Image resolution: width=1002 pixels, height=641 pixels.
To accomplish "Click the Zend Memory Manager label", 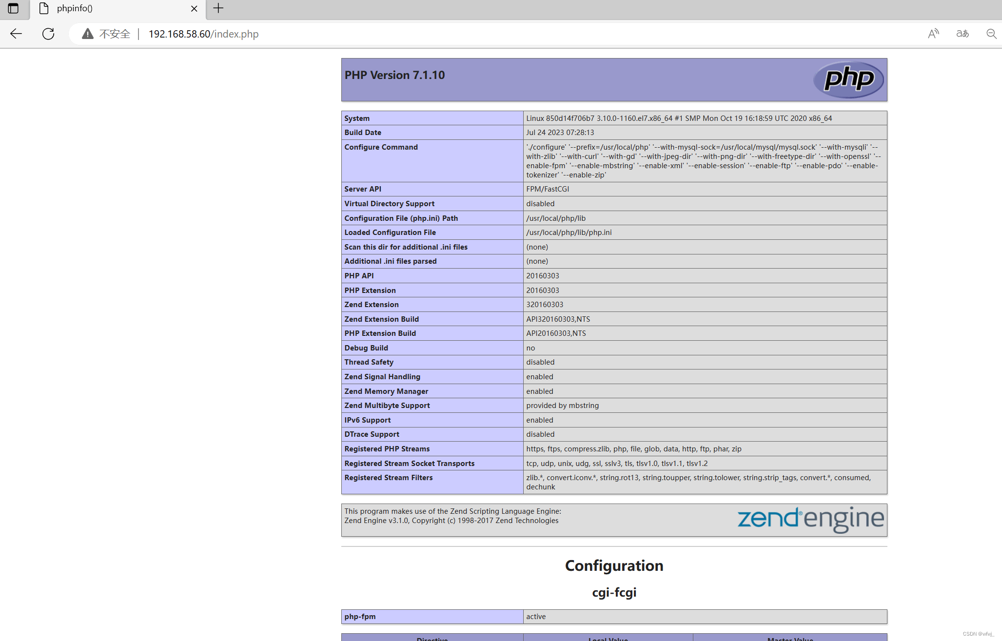I will [x=386, y=391].
